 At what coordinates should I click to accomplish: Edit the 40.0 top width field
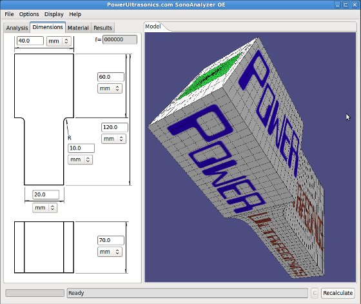click(x=30, y=41)
